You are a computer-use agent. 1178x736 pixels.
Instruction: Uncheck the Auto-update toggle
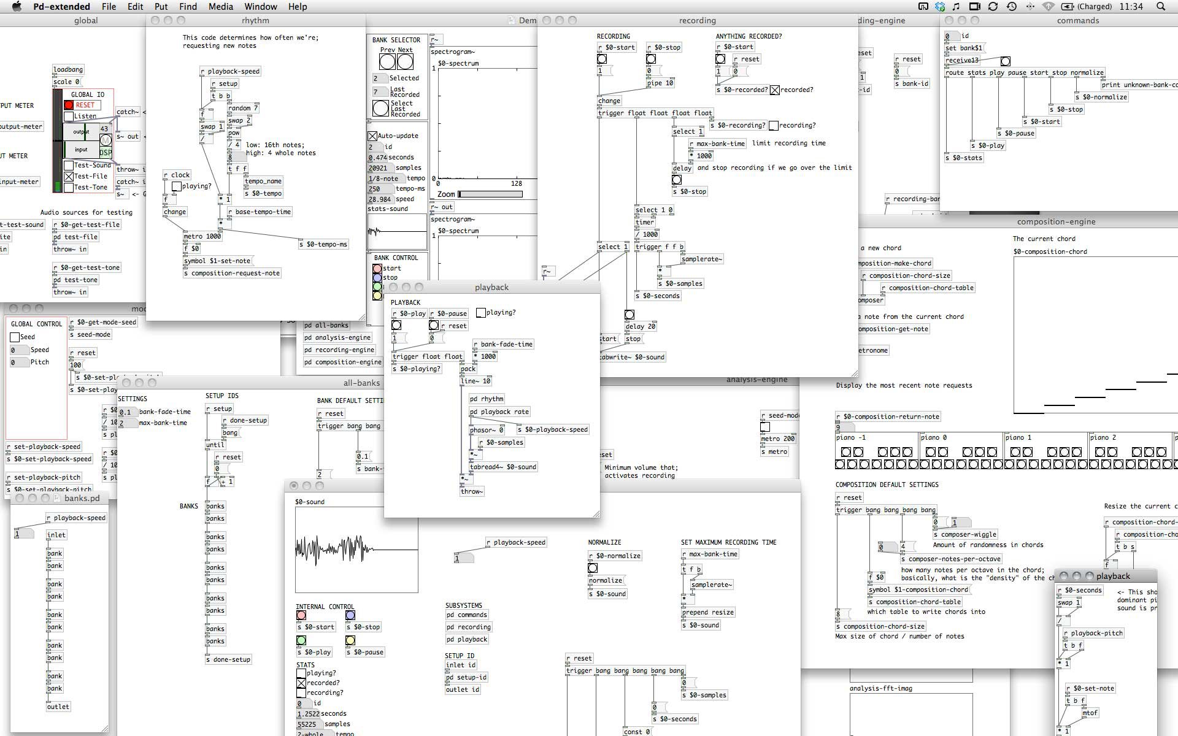(x=372, y=136)
